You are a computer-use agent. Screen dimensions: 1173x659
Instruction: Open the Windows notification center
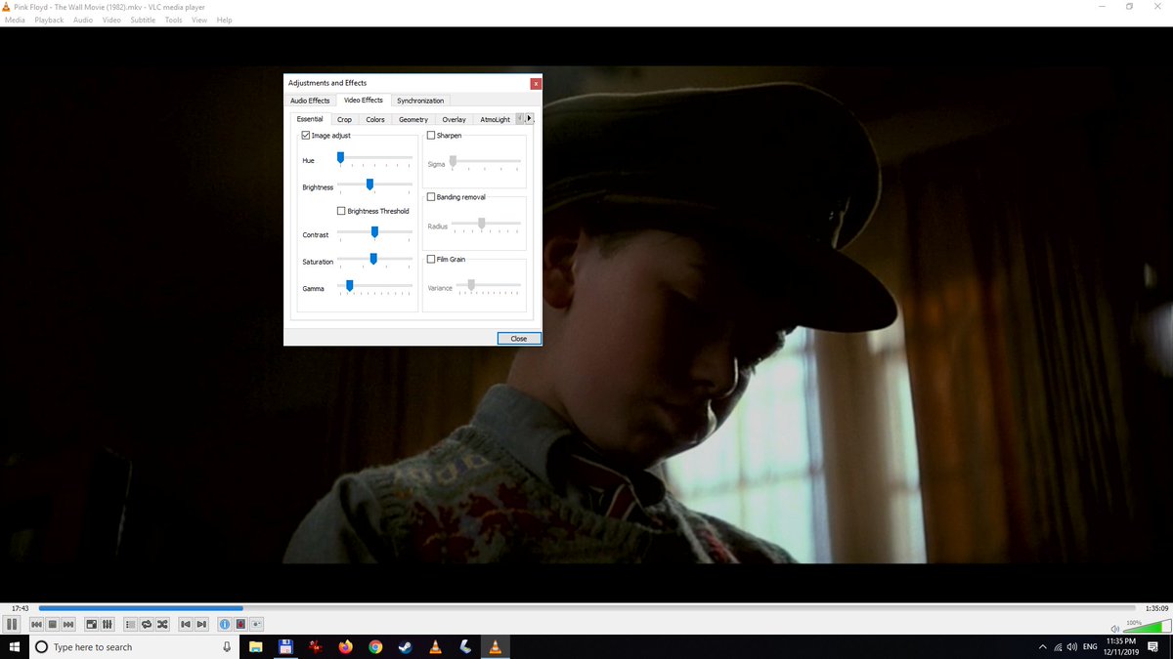(1153, 646)
